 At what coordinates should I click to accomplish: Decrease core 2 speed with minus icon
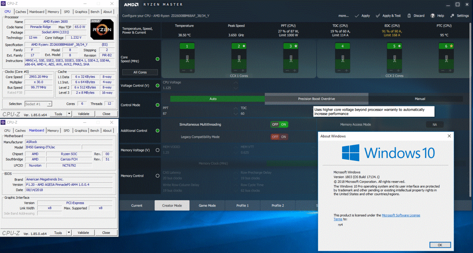[x=235, y=70]
